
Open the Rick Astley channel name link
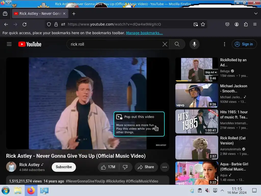click(30, 165)
